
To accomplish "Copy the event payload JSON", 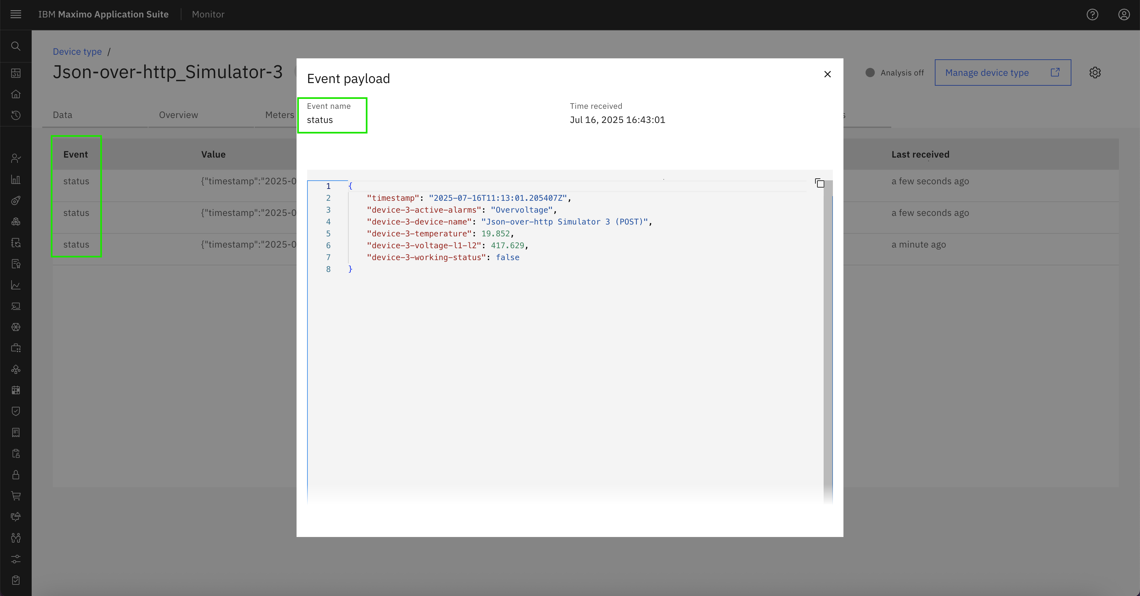I will [x=820, y=183].
